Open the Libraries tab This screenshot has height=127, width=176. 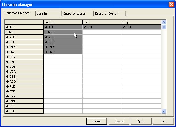click(x=49, y=13)
